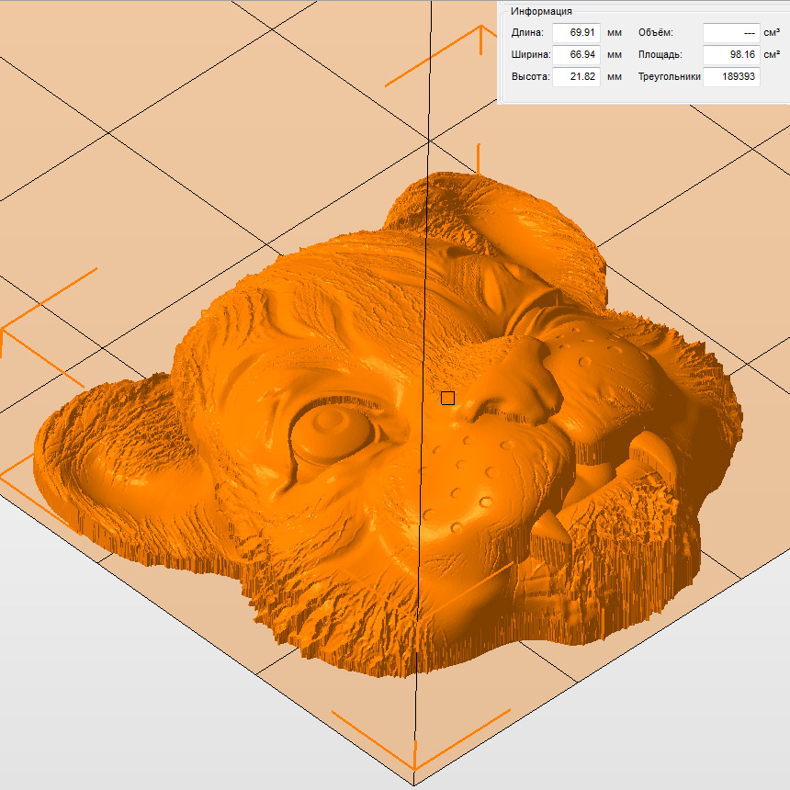Viewport: 790px width, 790px height.
Task: Click the Треугольники label text
Action: coord(669,77)
